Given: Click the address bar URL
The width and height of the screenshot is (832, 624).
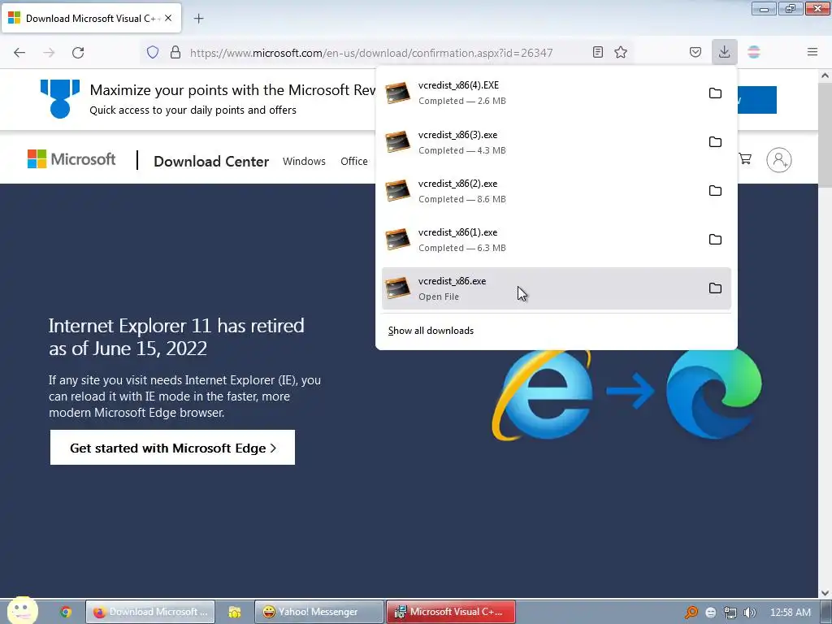Looking at the screenshot, I should pyautogui.click(x=371, y=53).
